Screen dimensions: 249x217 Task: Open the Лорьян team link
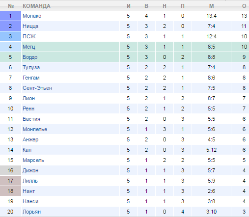point(31,212)
